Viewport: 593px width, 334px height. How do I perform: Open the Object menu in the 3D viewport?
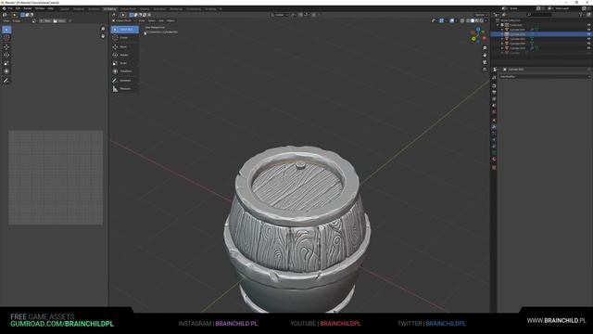170,20
